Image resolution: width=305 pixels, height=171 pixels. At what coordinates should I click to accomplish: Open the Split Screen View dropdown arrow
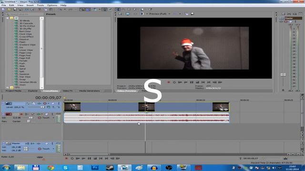coord(147,14)
